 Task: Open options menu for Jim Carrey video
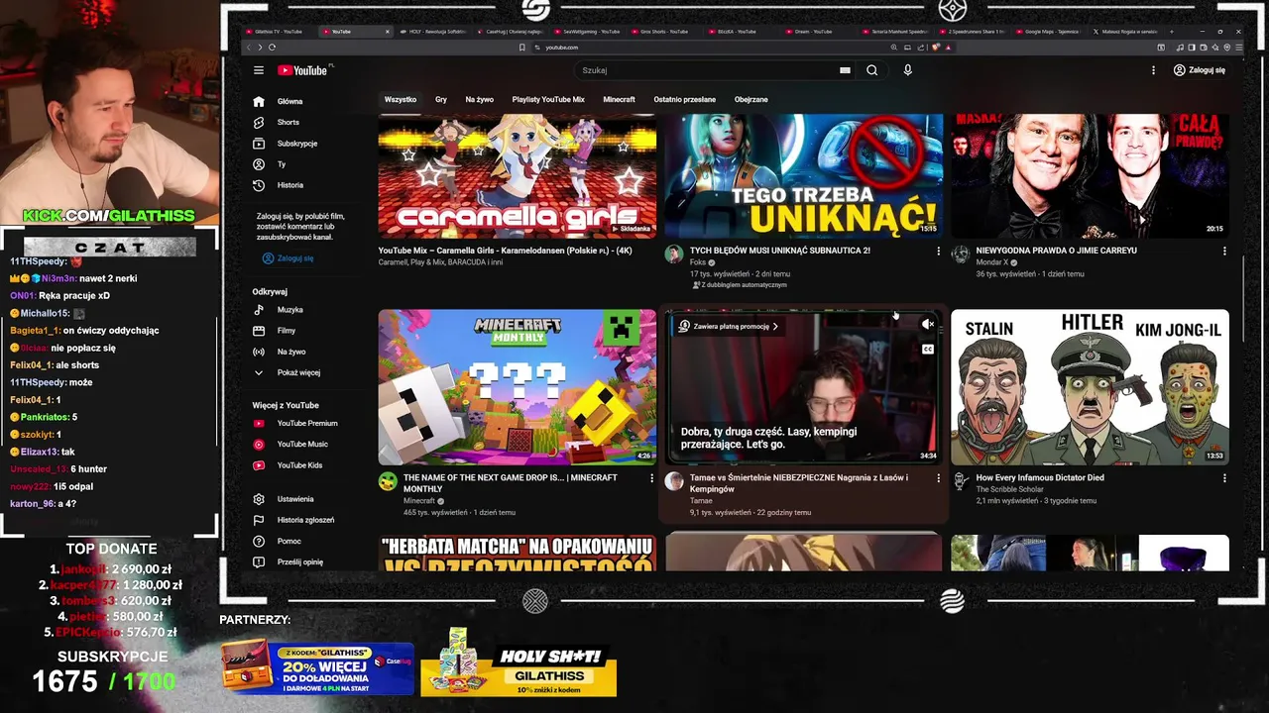[x=1223, y=252]
